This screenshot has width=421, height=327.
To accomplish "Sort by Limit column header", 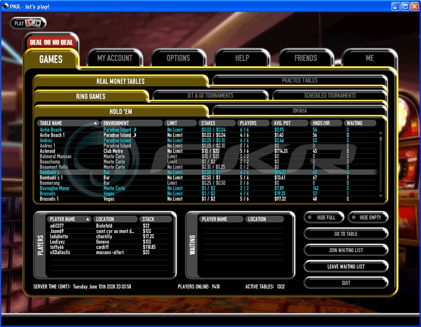I will pos(181,123).
